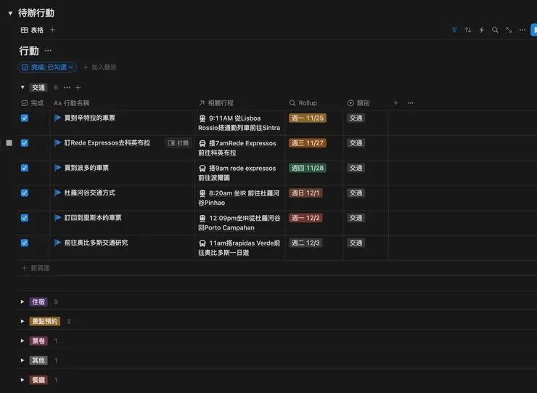Open the view options three-dot menu
Screen dimensions: 537x393
pyautogui.click(x=522, y=31)
